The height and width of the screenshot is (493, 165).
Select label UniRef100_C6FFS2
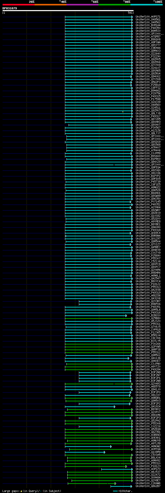point(148,88)
